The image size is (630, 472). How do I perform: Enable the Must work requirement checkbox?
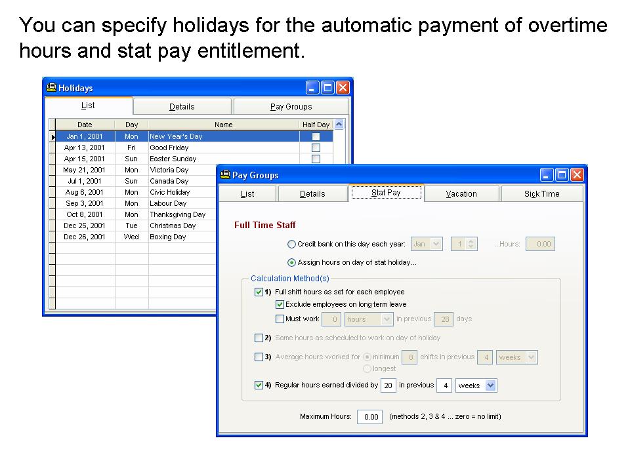coord(280,319)
